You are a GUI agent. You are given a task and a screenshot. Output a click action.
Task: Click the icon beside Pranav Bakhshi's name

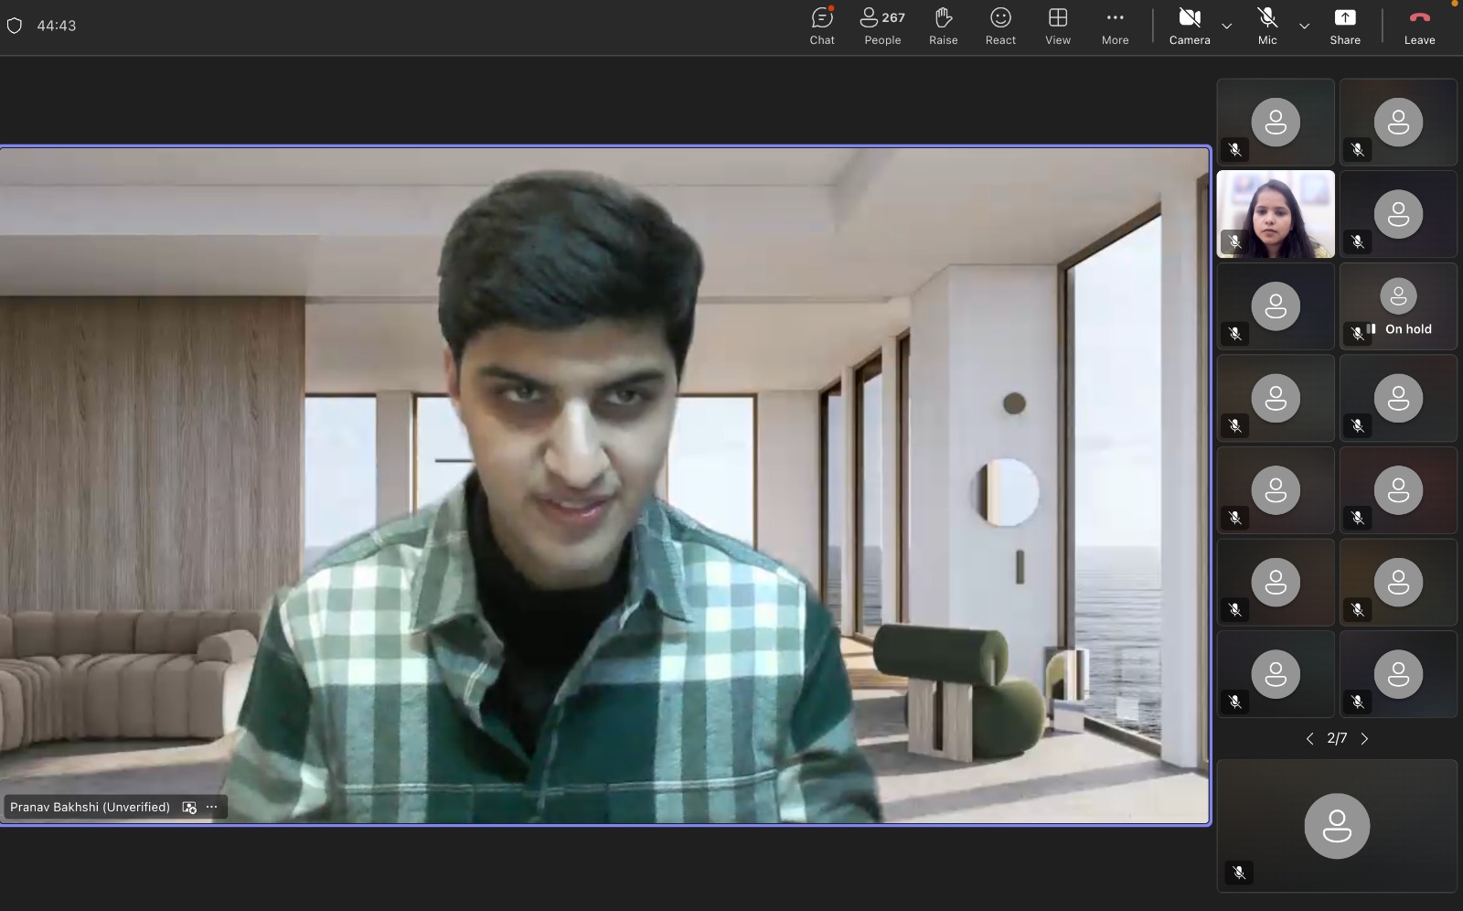click(x=189, y=807)
